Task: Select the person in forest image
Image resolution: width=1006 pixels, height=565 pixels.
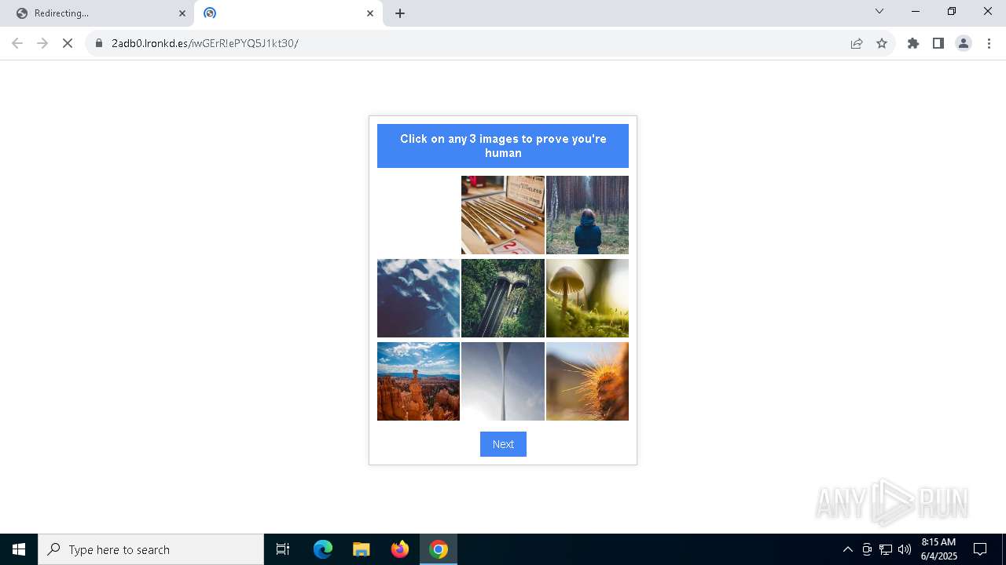Action: 587,215
